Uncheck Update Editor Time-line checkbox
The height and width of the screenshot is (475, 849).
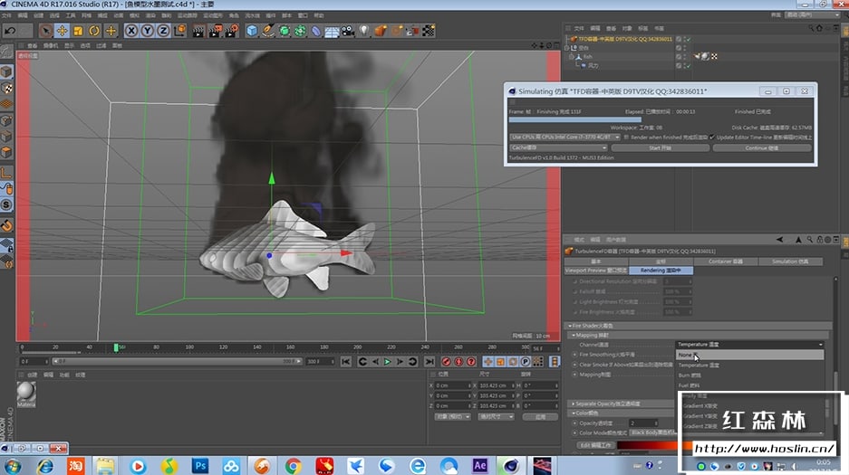(712, 138)
